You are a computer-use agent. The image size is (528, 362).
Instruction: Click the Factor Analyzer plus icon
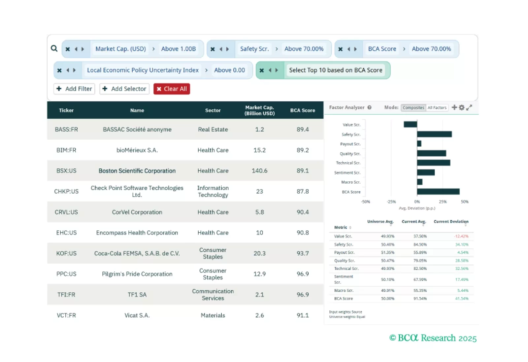[454, 107]
